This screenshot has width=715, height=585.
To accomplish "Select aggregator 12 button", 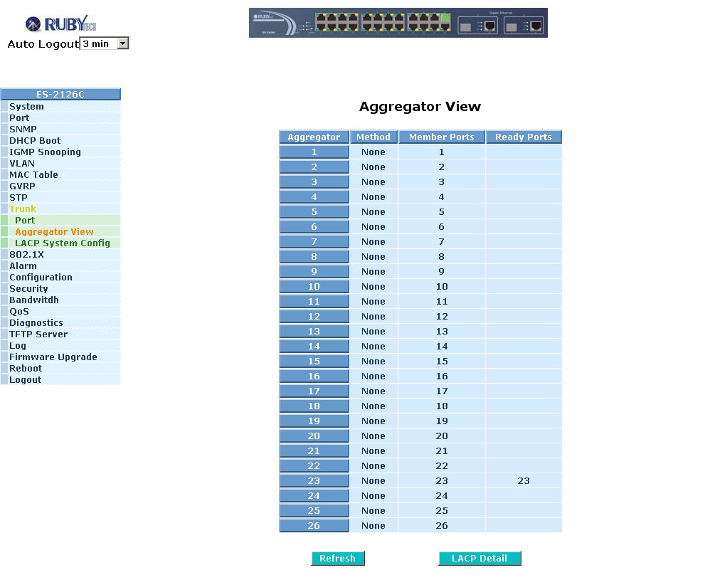I will [314, 317].
